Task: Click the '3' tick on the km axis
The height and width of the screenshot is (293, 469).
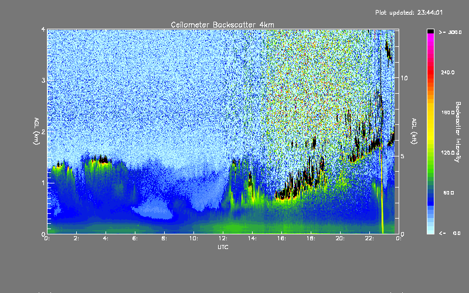Action: pyautogui.click(x=43, y=80)
